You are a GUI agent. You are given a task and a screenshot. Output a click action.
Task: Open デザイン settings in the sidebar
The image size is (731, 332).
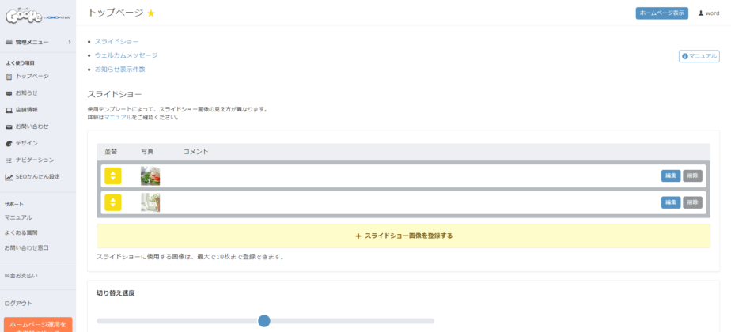[x=26, y=143]
